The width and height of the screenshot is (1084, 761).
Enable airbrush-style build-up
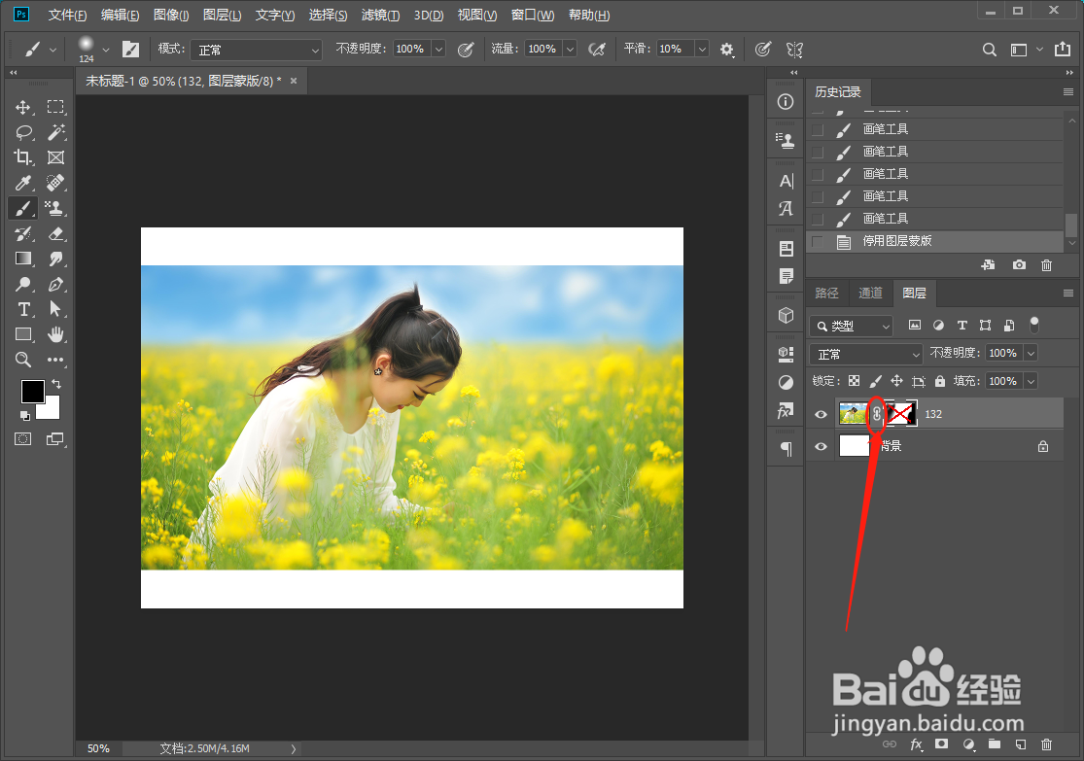pos(596,49)
